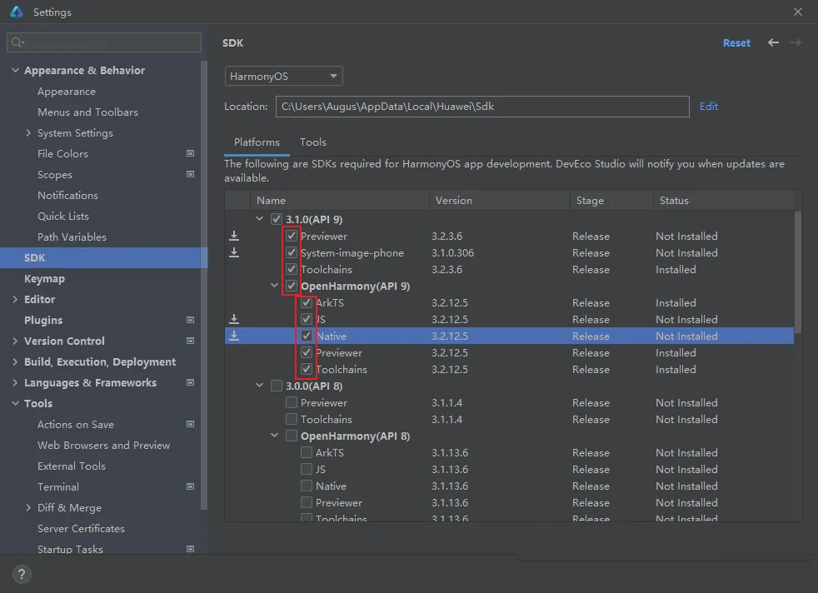Click Edit next to SDK location
The image size is (818, 593).
click(x=708, y=107)
